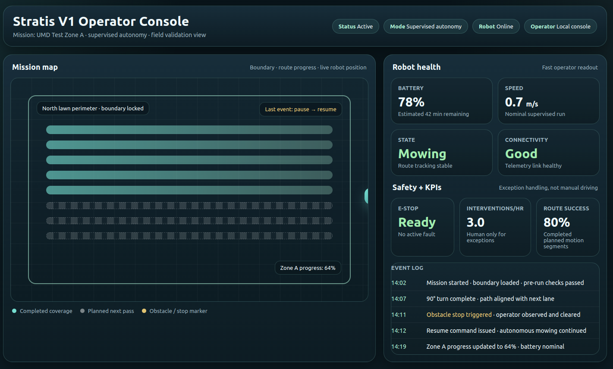Viewport: 613px width, 369px height.
Task: Toggle the Status Active pill
Action: (x=355, y=26)
